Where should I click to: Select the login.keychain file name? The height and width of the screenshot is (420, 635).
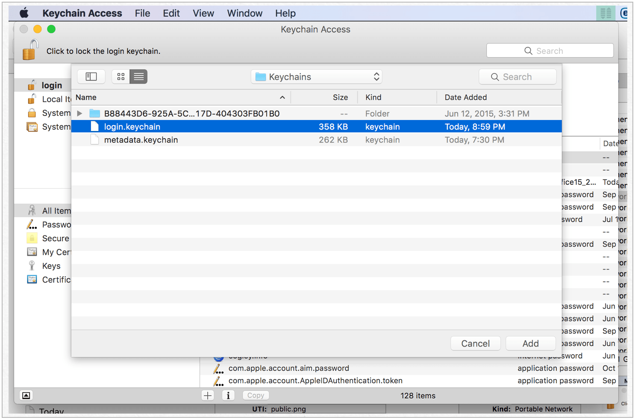[x=132, y=127]
